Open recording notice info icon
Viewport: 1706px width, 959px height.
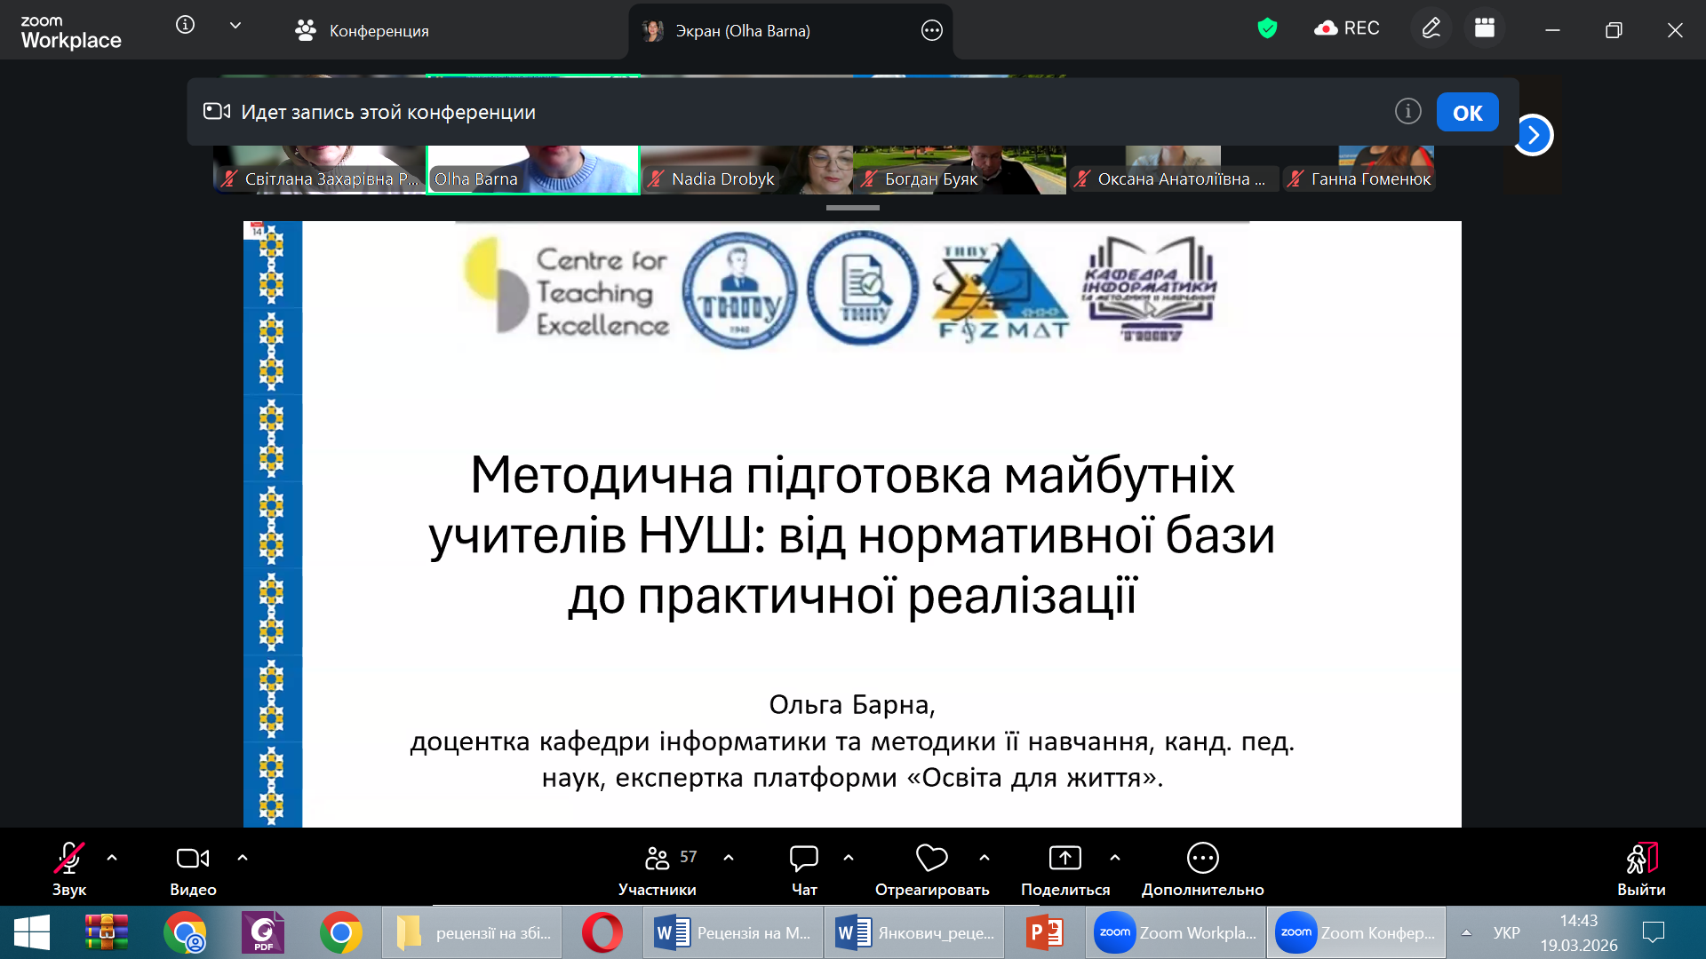(x=1408, y=111)
